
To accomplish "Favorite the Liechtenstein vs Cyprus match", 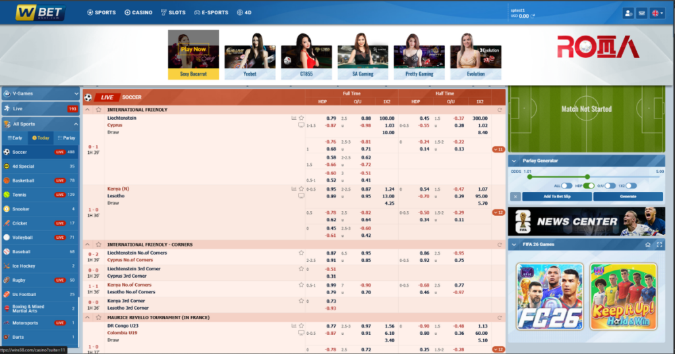I will click(x=301, y=118).
